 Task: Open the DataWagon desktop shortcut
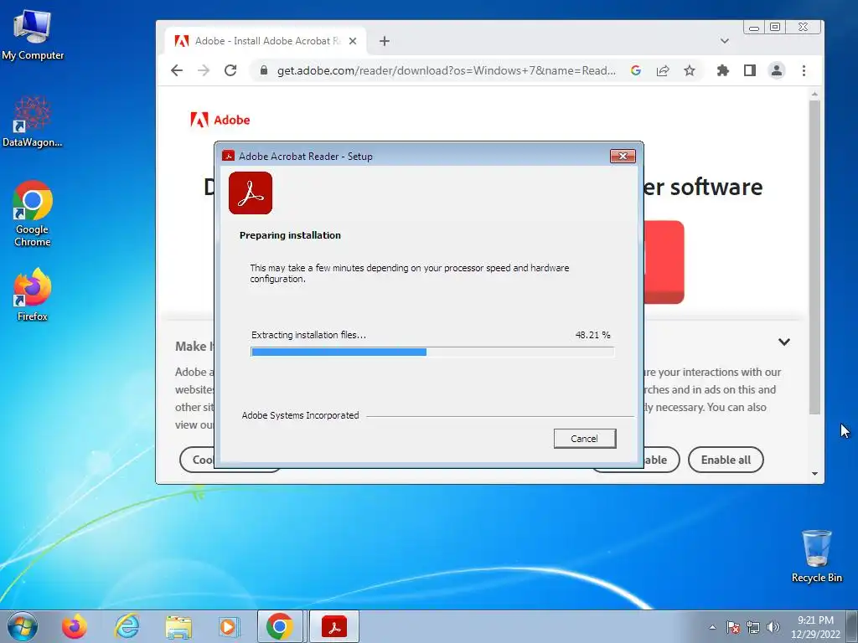33,121
